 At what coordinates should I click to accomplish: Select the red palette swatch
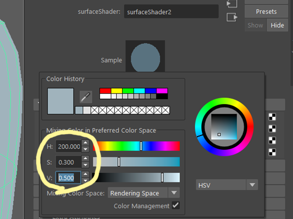105,91
